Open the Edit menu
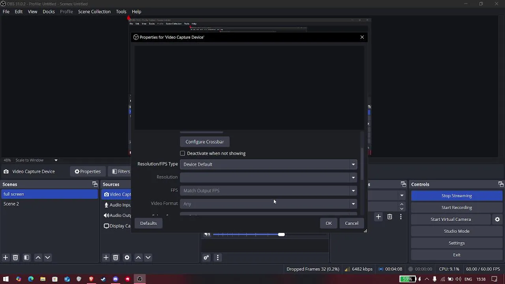Image resolution: width=505 pixels, height=284 pixels. point(19,11)
